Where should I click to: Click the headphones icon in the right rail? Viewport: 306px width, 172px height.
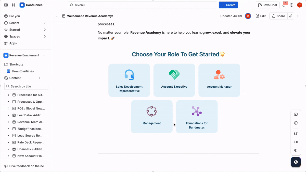click(x=296, y=133)
